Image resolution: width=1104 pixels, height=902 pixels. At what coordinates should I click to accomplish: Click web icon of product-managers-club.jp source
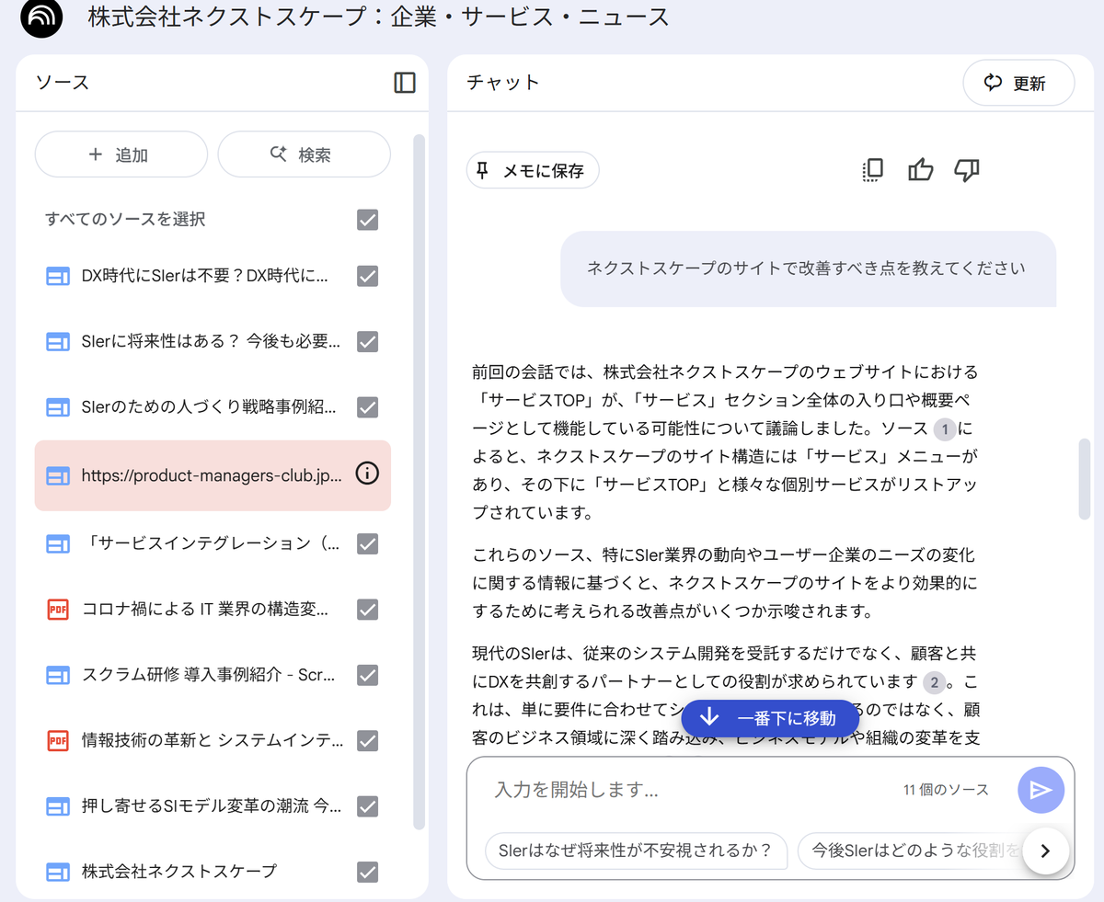point(58,475)
